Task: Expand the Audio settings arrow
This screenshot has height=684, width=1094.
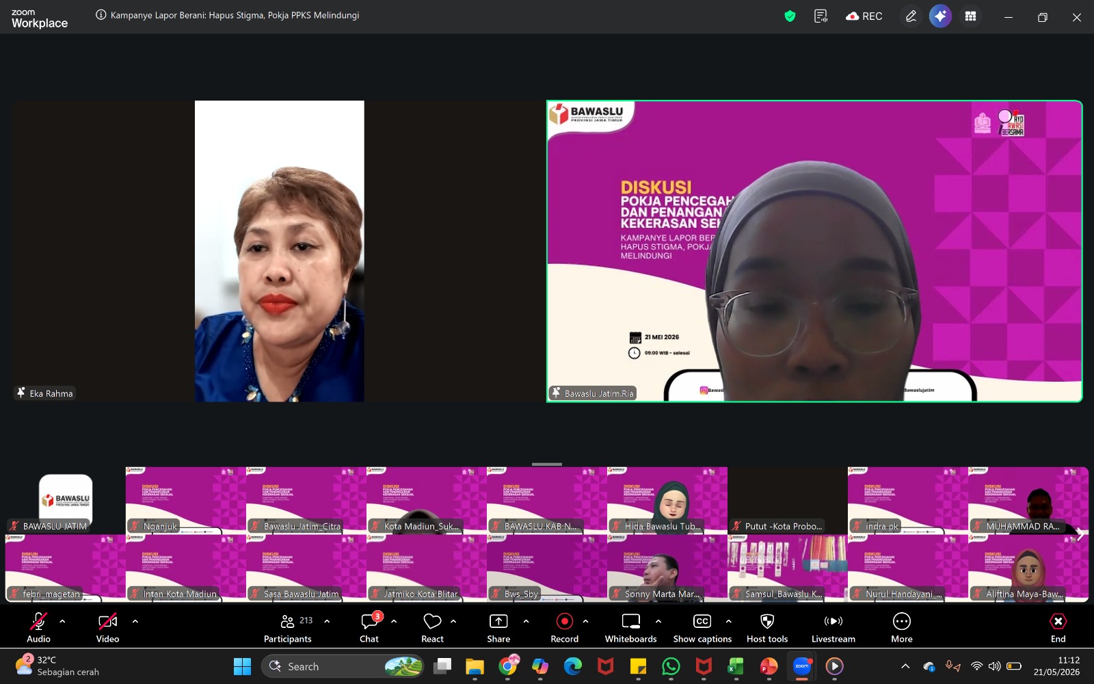Action: click(62, 621)
